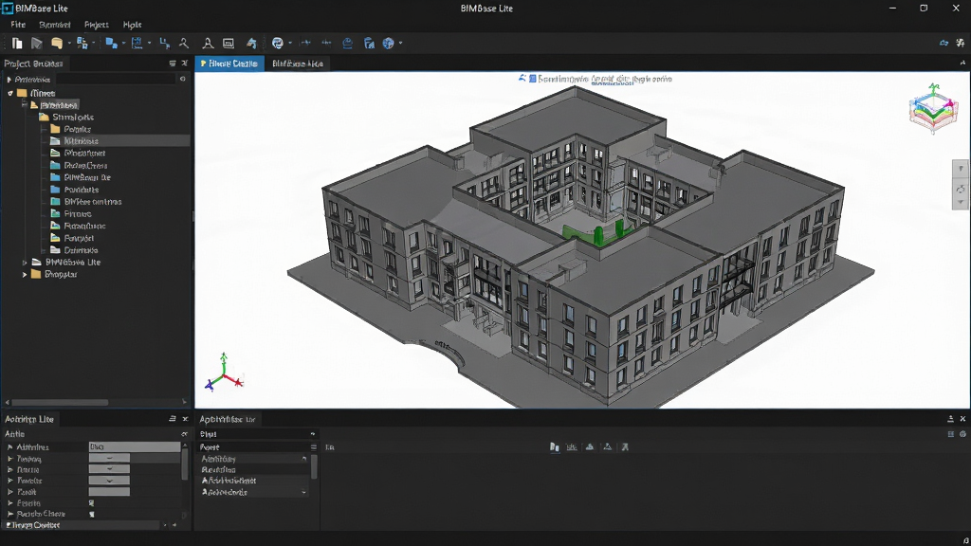This screenshot has width=971, height=546.
Task: Click the white new document toolbar icon
Action: tap(17, 43)
